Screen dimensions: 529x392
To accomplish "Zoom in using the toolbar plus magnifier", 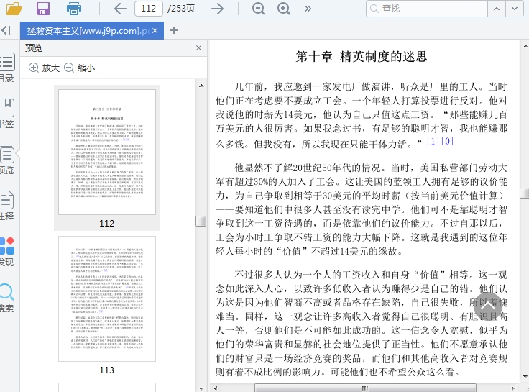I will 284,9.
